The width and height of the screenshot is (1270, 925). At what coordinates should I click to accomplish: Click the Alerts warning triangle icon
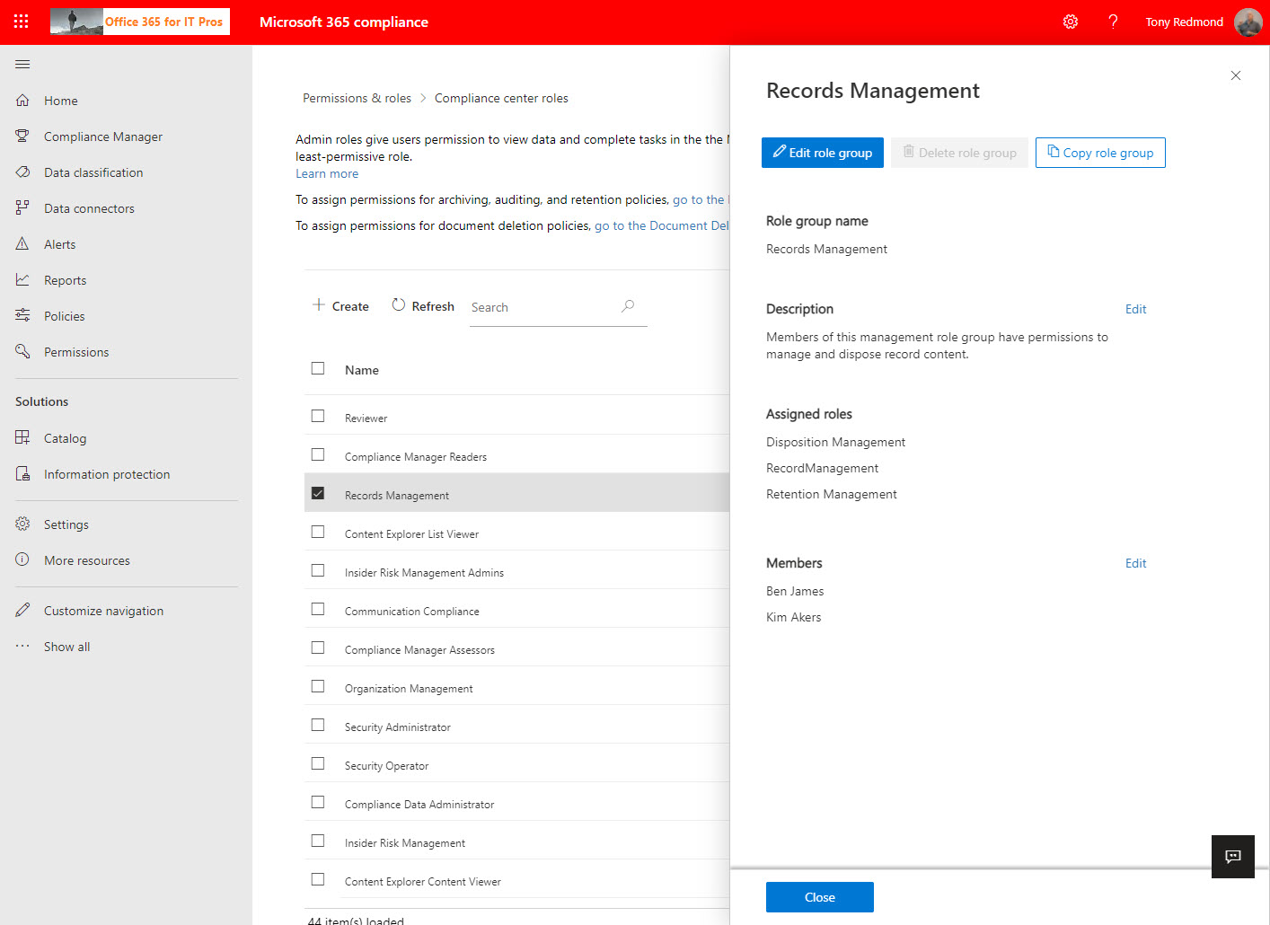[22, 243]
